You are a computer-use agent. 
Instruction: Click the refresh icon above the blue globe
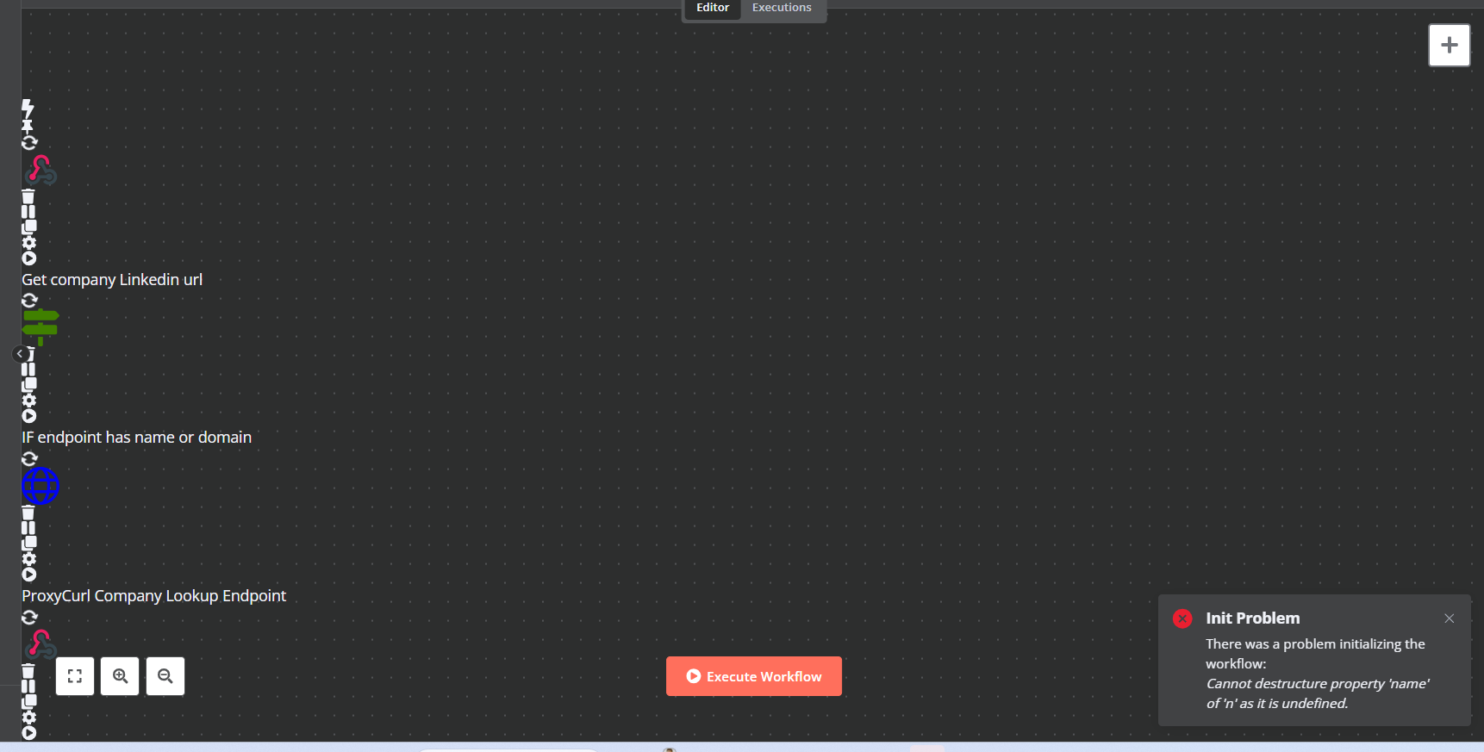(x=29, y=458)
